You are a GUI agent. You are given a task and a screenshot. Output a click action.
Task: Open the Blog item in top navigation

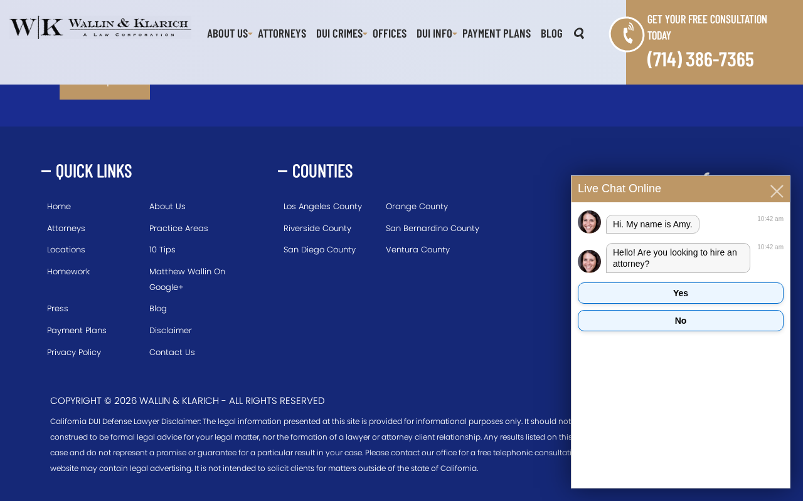(551, 33)
